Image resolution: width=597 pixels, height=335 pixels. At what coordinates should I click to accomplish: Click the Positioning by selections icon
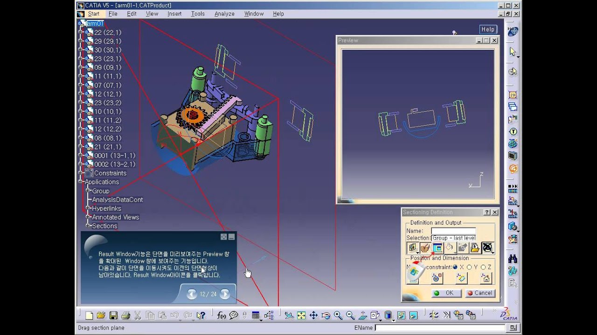[x=461, y=278]
